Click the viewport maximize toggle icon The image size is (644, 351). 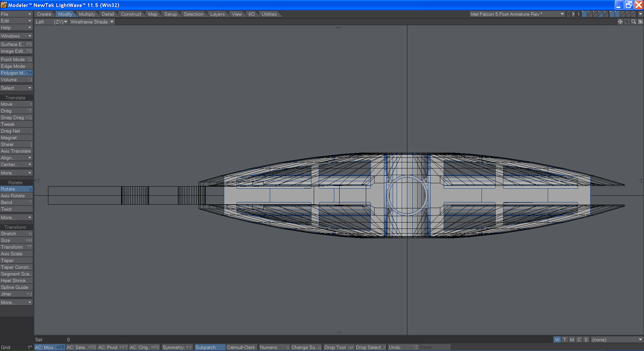[640, 21]
